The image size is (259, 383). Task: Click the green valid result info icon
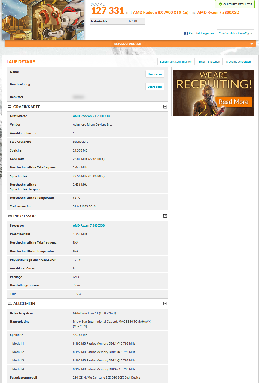pyautogui.click(x=221, y=4)
